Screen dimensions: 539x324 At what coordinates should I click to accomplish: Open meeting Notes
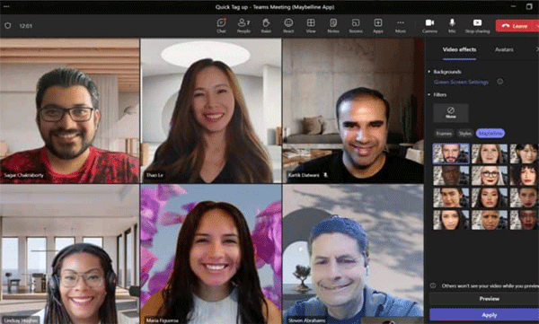coord(333,26)
